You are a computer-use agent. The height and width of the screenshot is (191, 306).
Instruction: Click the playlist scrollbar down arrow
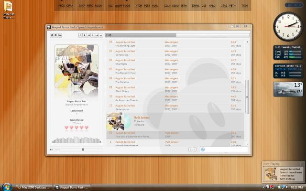(247, 144)
